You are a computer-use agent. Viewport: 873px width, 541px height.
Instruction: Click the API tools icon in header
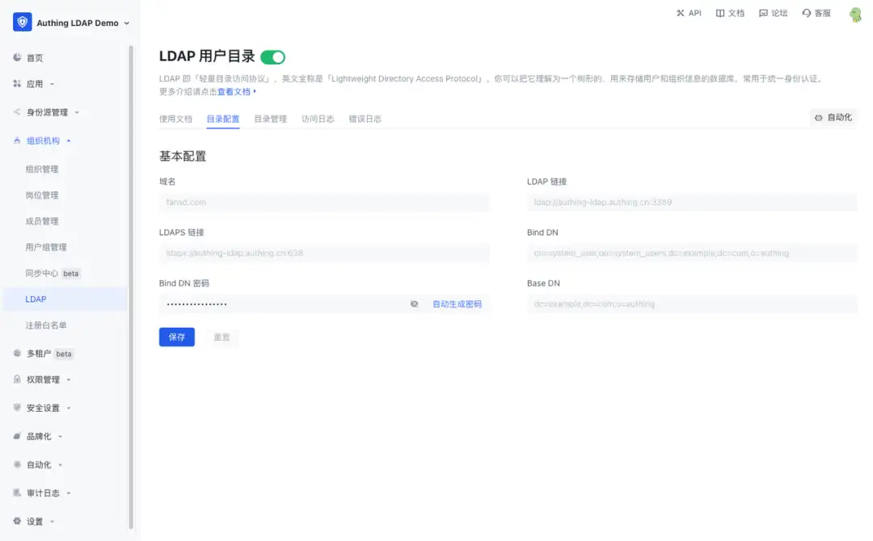pos(680,13)
